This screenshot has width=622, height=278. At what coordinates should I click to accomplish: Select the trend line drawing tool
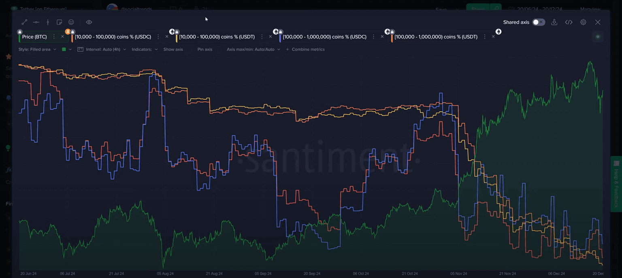click(24, 22)
